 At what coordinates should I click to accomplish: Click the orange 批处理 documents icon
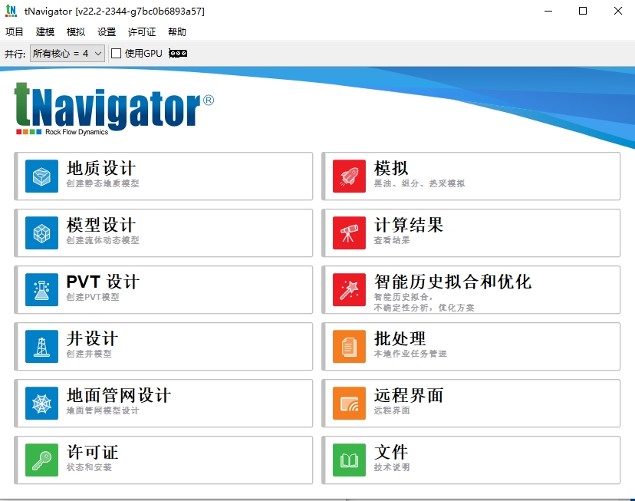point(349,346)
